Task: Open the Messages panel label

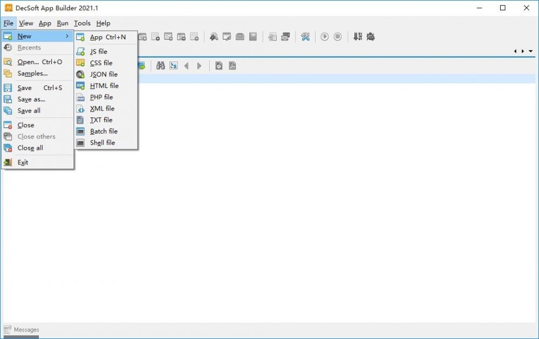Action: coord(26,330)
